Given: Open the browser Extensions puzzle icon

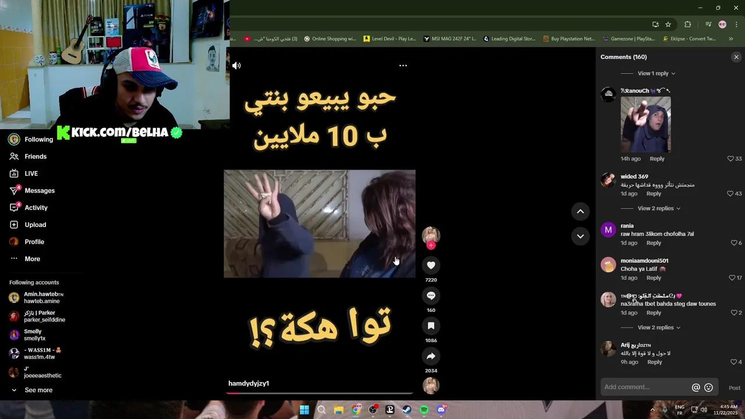Looking at the screenshot, I should pos(687,24).
